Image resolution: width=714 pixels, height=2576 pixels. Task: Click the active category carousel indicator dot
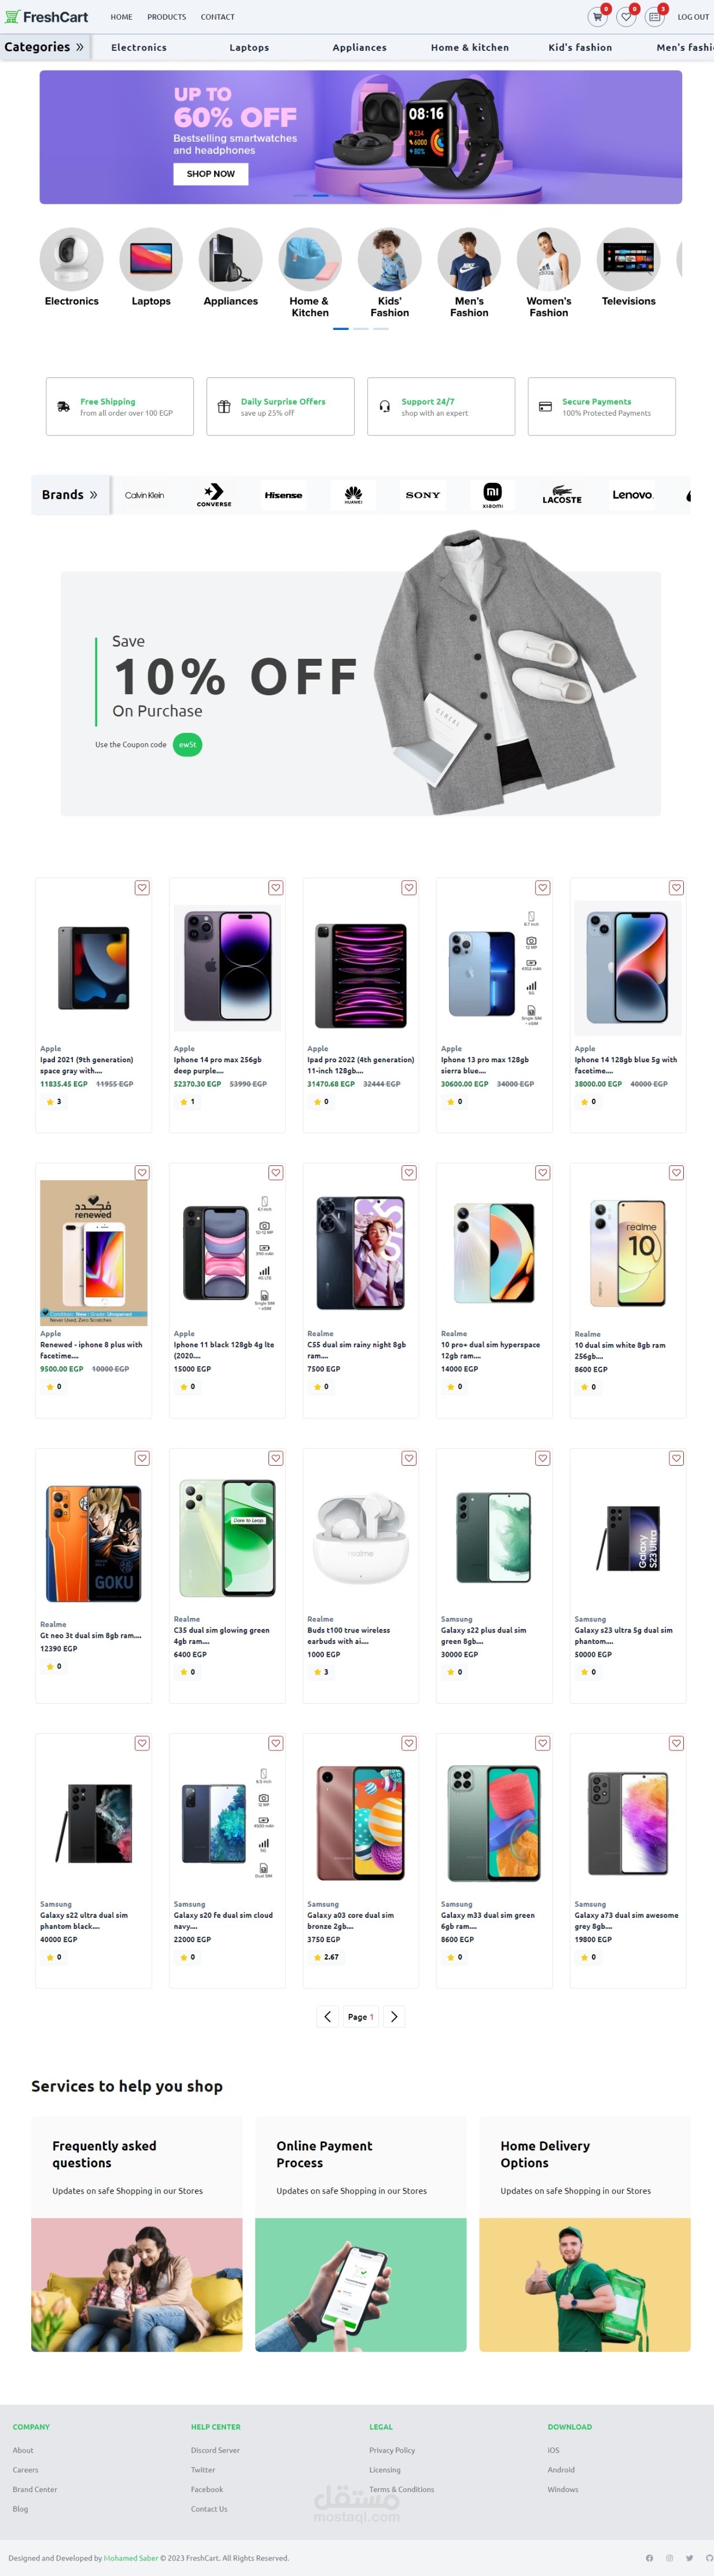341,328
